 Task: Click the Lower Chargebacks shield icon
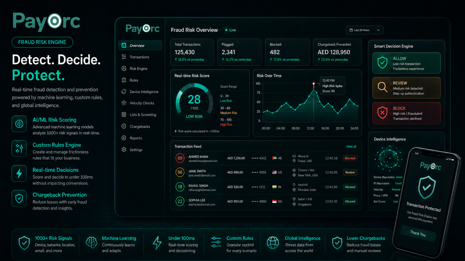[x=337, y=243]
